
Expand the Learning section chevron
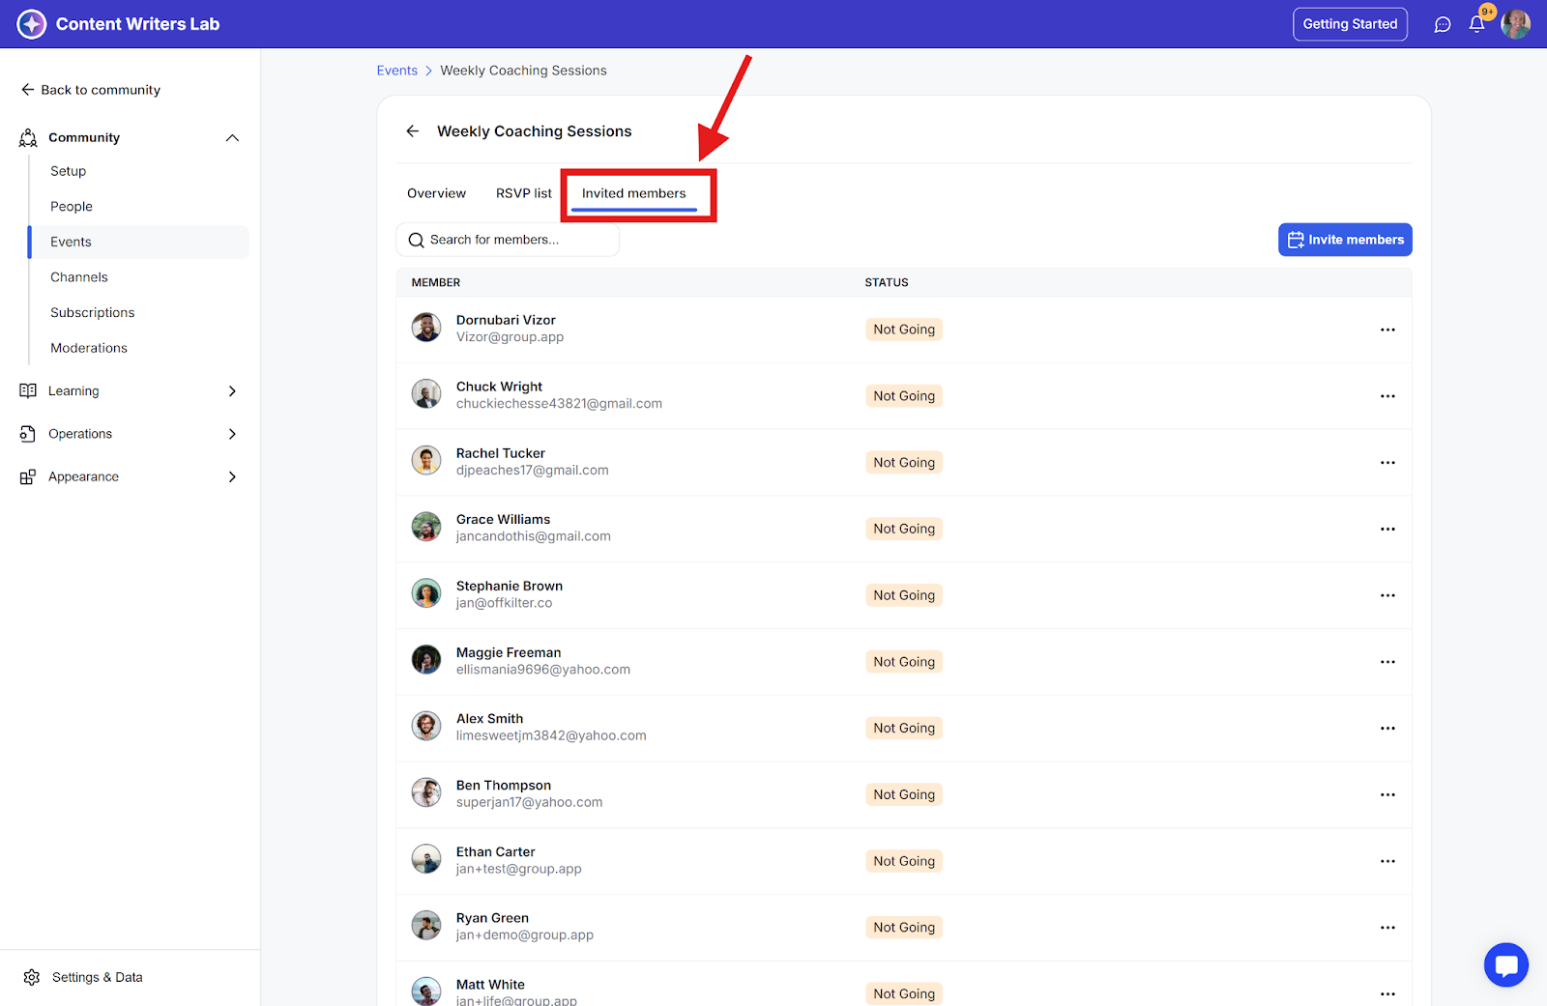(x=232, y=391)
